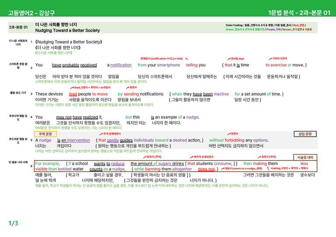336x237 pixels.
Task: Click the red arrow beside 대동사 annotation
Action: 222,168
